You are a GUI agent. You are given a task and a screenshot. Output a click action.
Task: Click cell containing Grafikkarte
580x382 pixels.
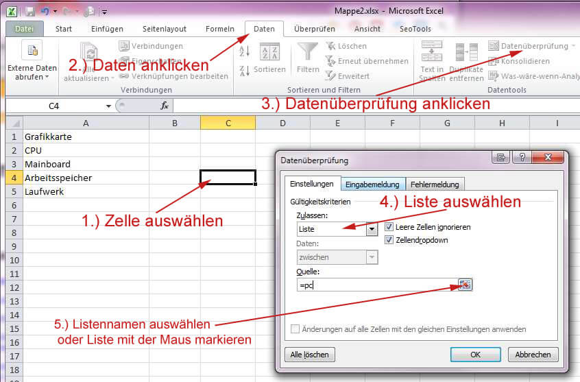pyautogui.click(x=86, y=136)
